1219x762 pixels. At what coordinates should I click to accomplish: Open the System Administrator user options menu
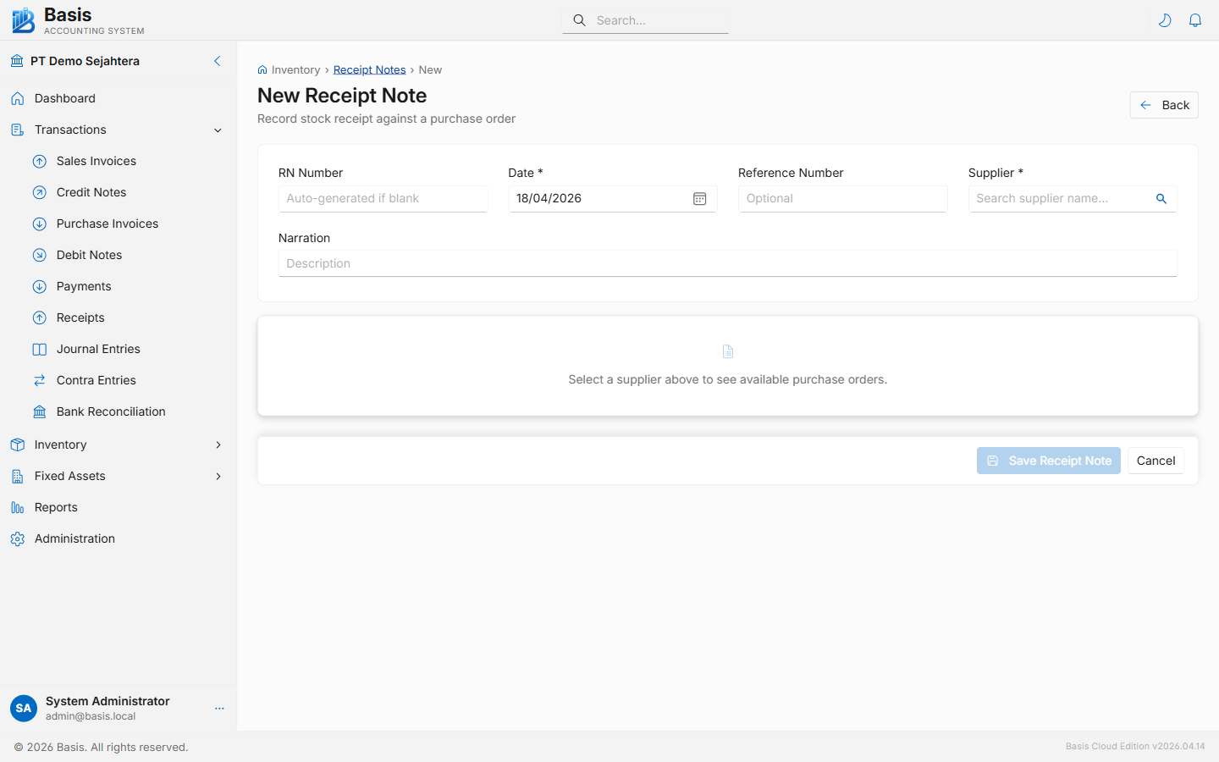coord(219,709)
